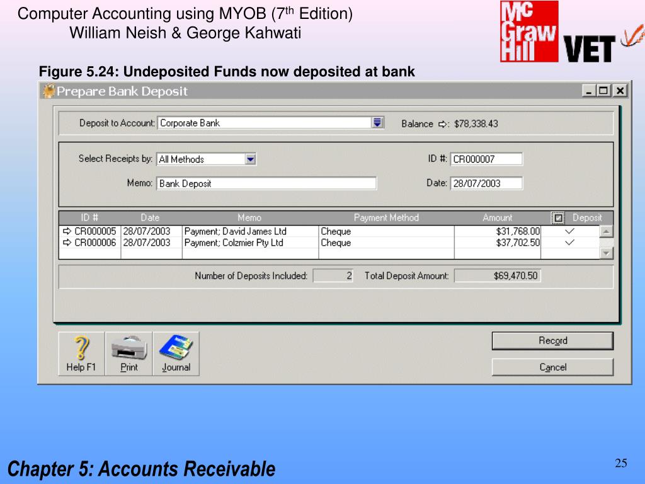Click ID CR000005 in list

96,231
